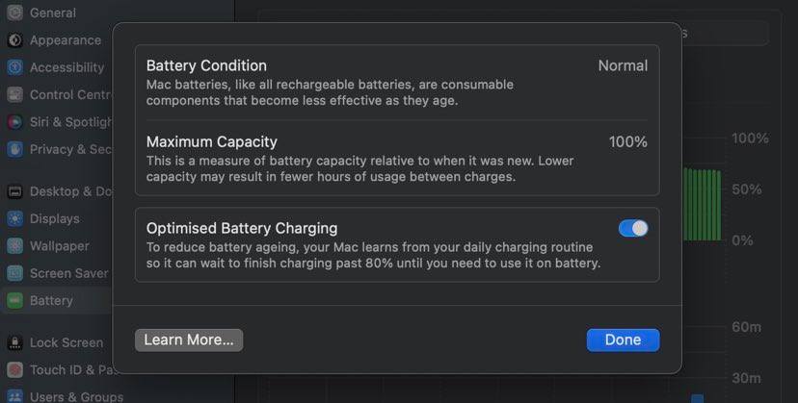
Task: Open the Touch ID fingerprint icon
Action: (14, 369)
